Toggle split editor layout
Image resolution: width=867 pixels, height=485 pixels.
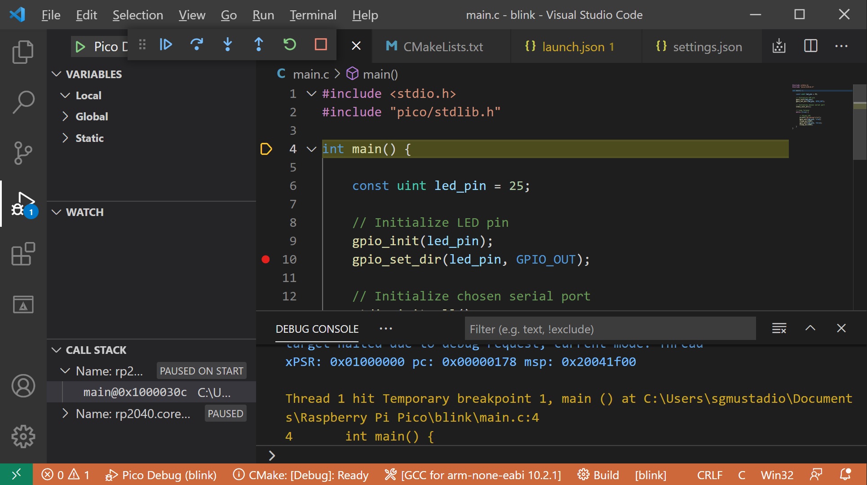[x=810, y=46]
